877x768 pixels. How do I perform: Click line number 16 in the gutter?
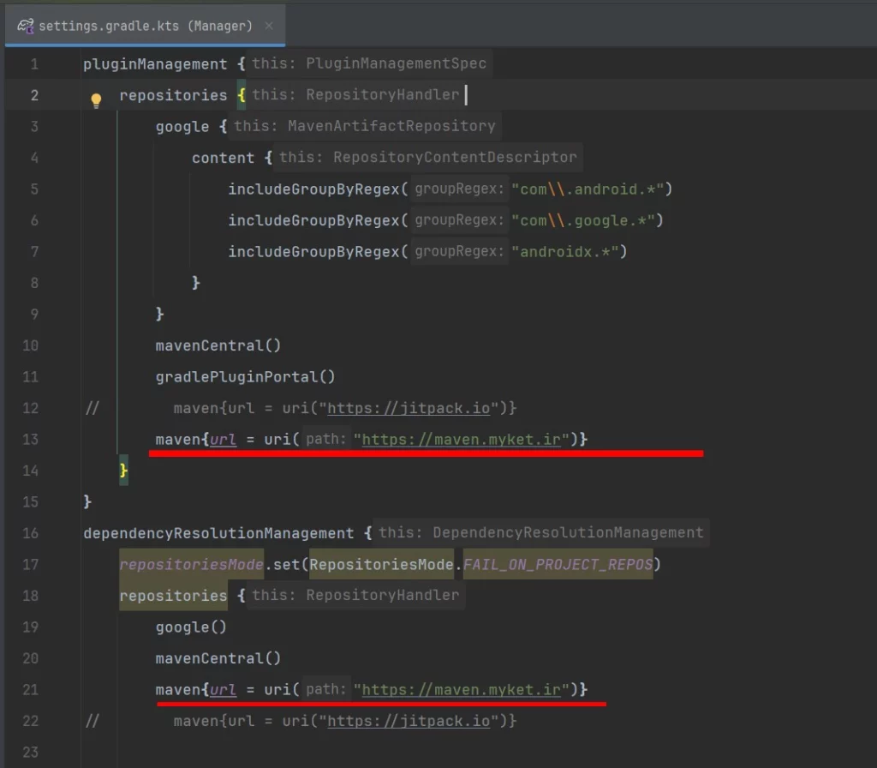coord(31,533)
